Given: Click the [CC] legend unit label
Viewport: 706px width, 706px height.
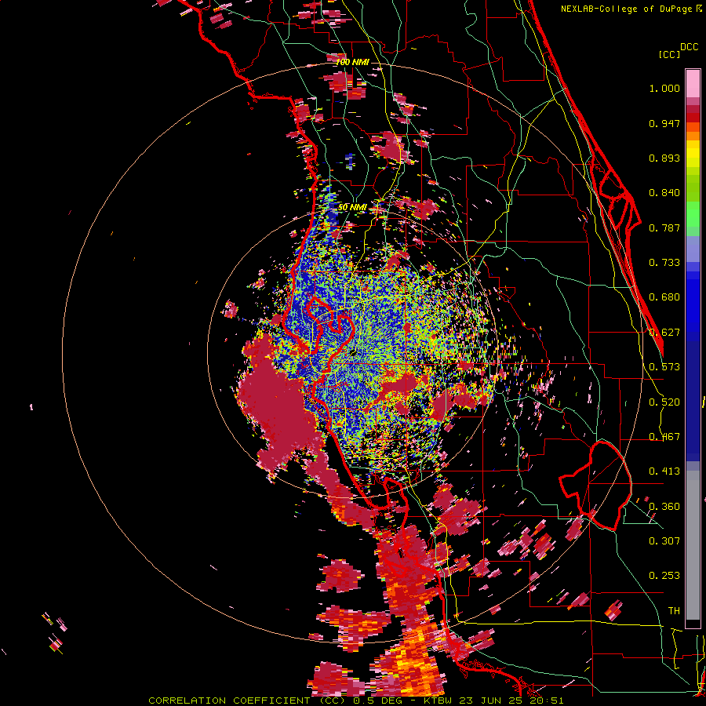Looking at the screenshot, I should coord(670,54).
